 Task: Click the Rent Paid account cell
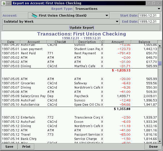pyautogui.click(x=28, y=53)
